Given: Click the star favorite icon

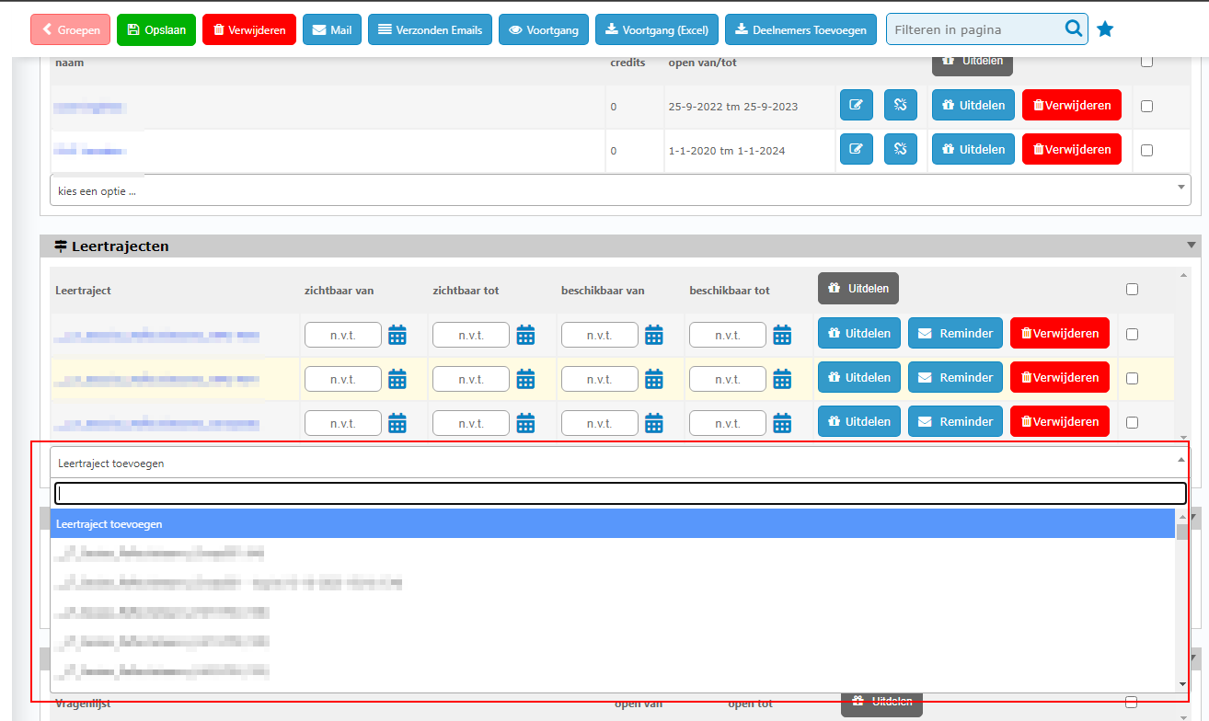Looking at the screenshot, I should tap(1105, 29).
